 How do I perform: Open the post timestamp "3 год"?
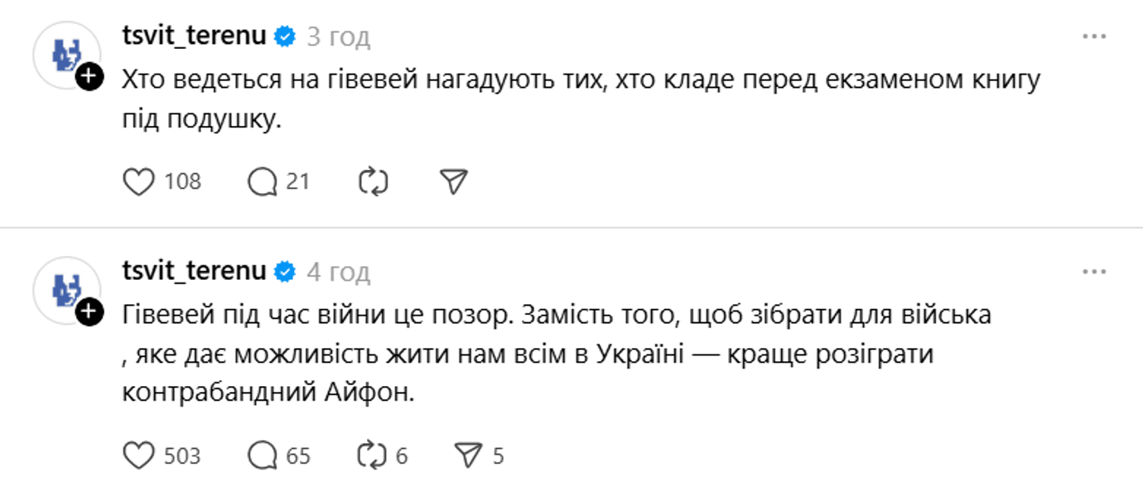(339, 37)
